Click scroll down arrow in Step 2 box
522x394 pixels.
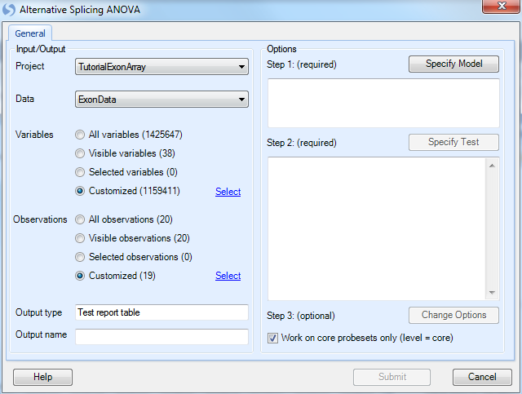click(x=492, y=293)
